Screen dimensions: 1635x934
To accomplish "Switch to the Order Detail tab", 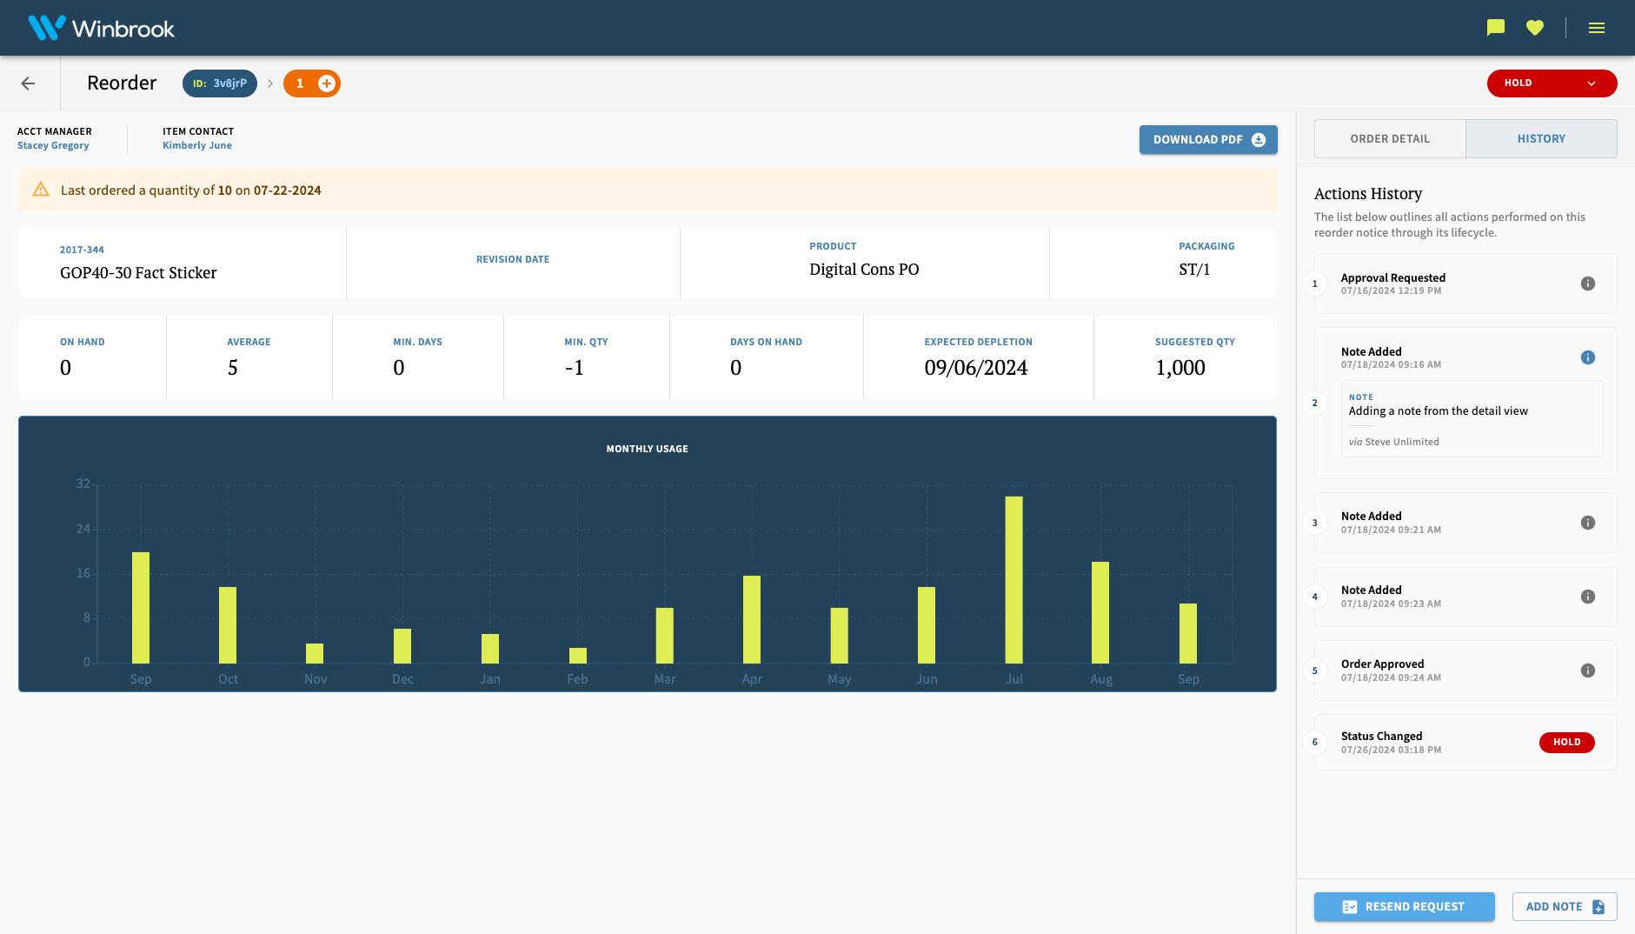I will (1390, 138).
